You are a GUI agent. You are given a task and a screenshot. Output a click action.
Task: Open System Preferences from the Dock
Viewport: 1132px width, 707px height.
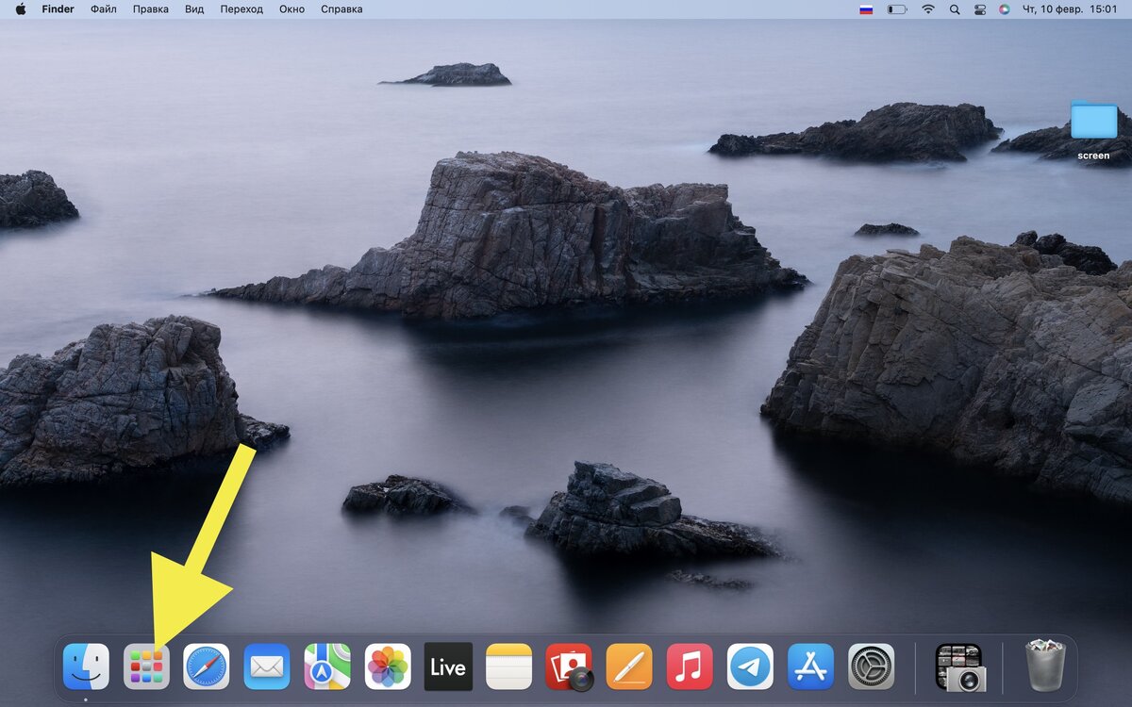(x=871, y=666)
